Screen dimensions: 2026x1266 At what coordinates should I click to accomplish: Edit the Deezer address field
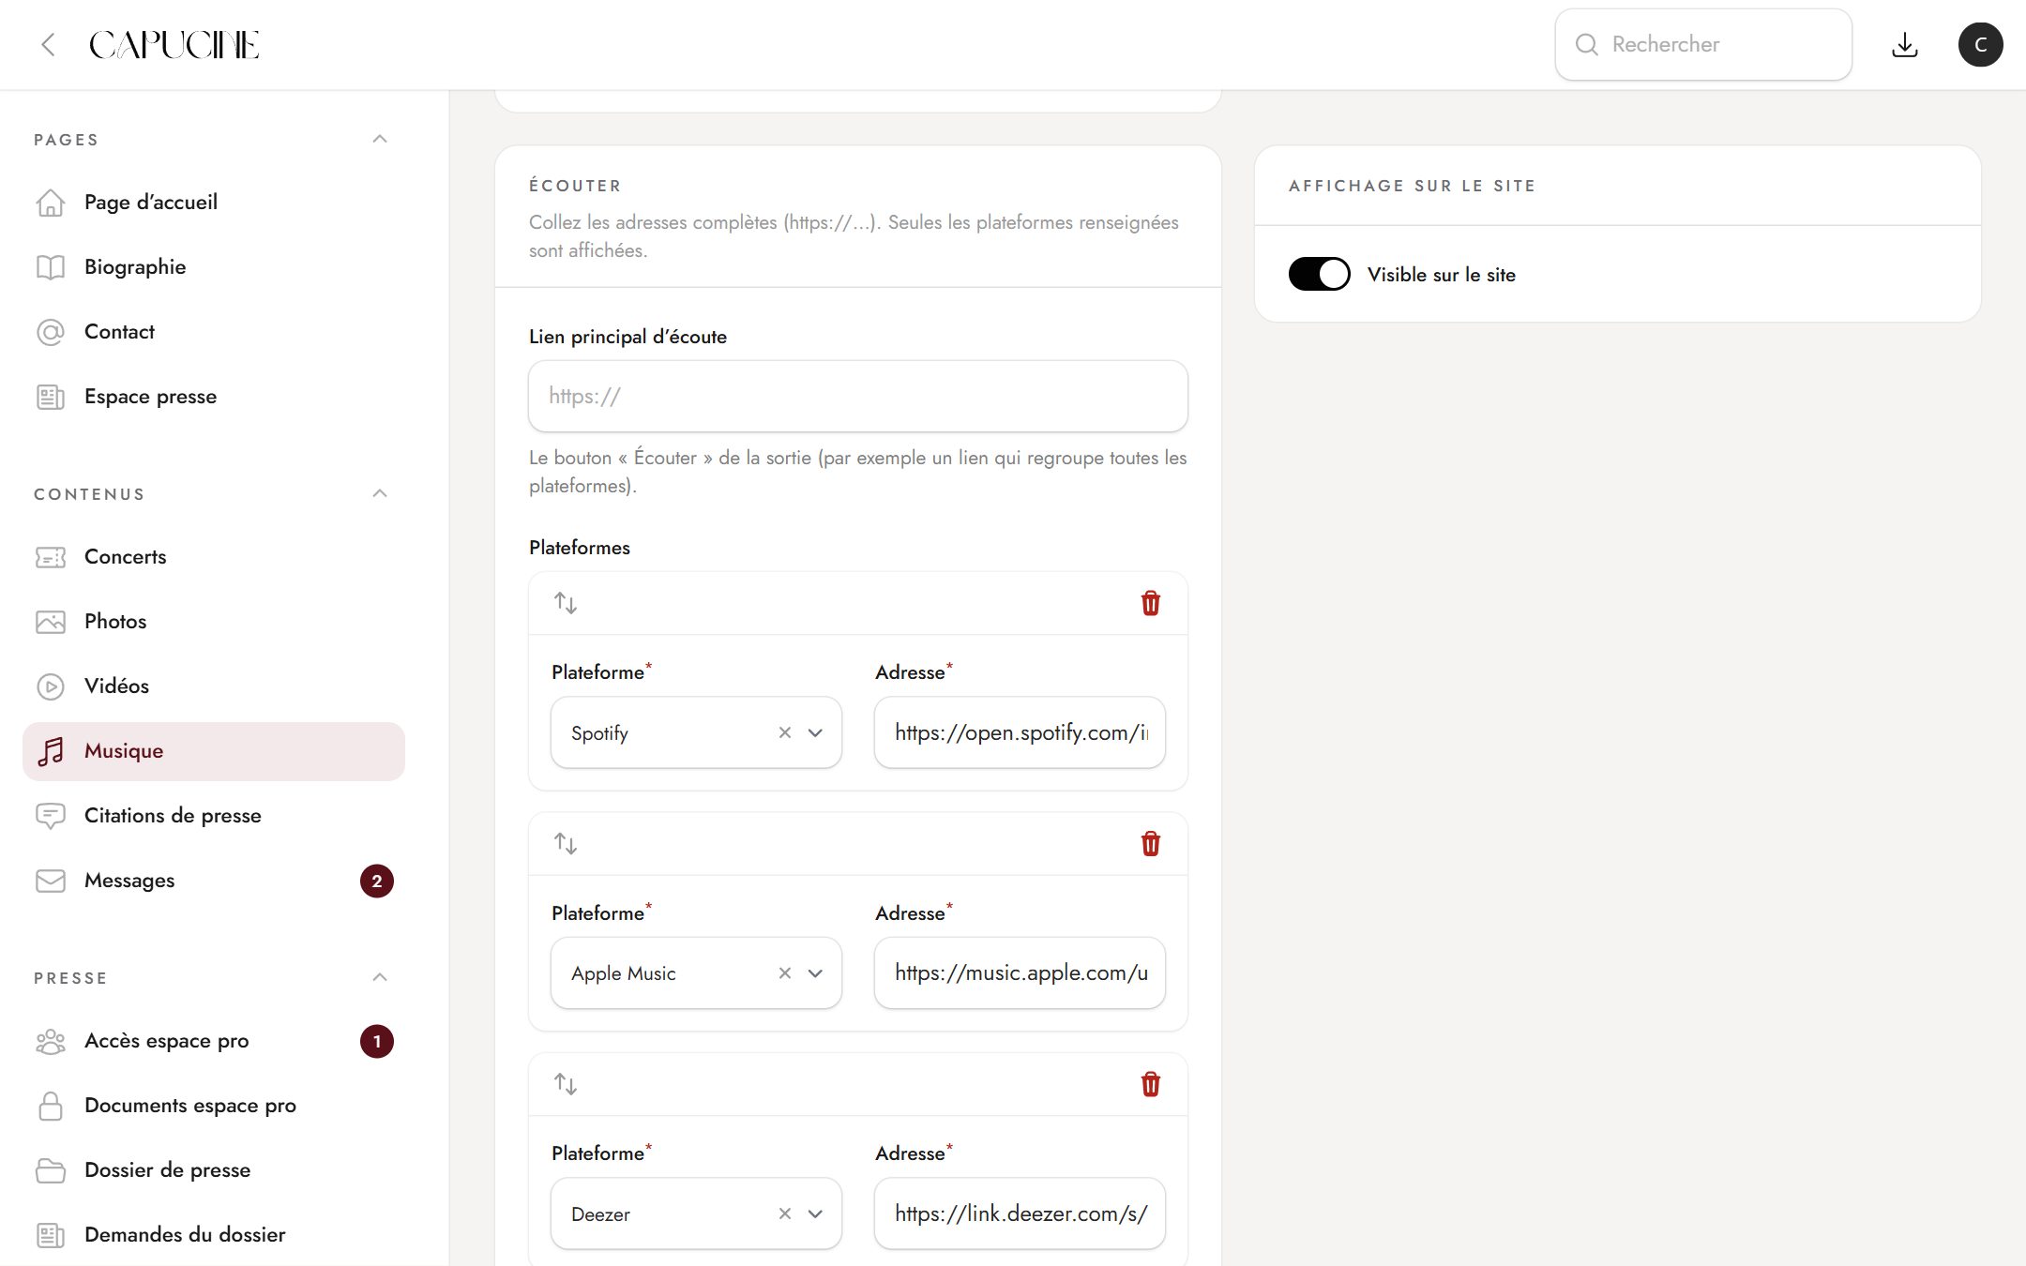tap(1020, 1213)
